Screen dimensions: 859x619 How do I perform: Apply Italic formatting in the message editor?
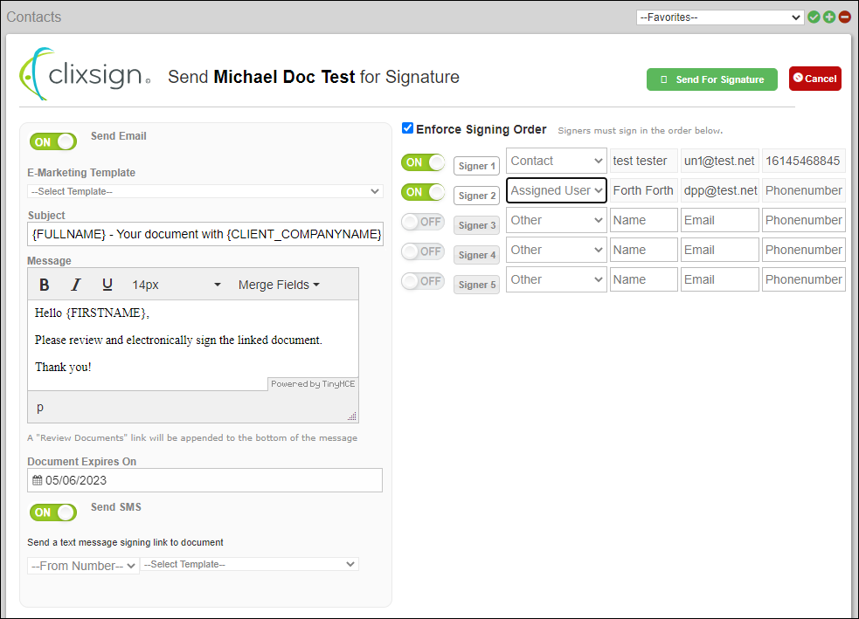pos(76,285)
